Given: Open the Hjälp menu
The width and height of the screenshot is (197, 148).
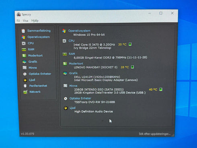Looking at the screenshot, I should 35,21.
